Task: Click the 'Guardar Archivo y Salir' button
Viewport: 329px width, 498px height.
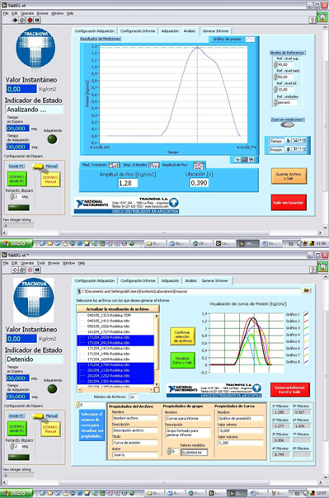Action: (289, 176)
